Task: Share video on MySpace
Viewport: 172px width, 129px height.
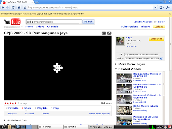Action: [12, 114]
